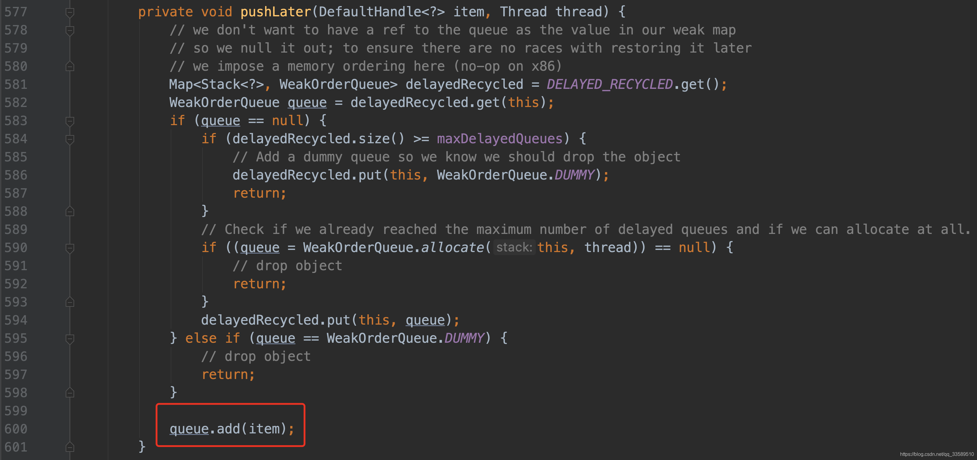Click line number 600 in gutter

(16, 429)
